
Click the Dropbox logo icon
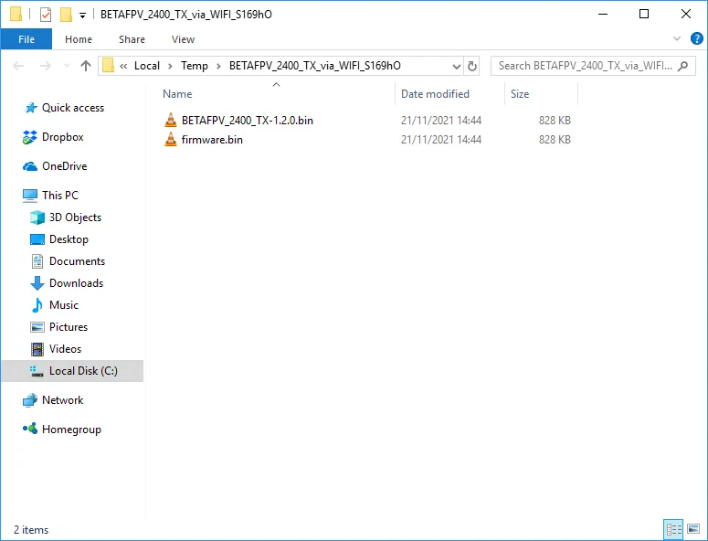coord(30,137)
